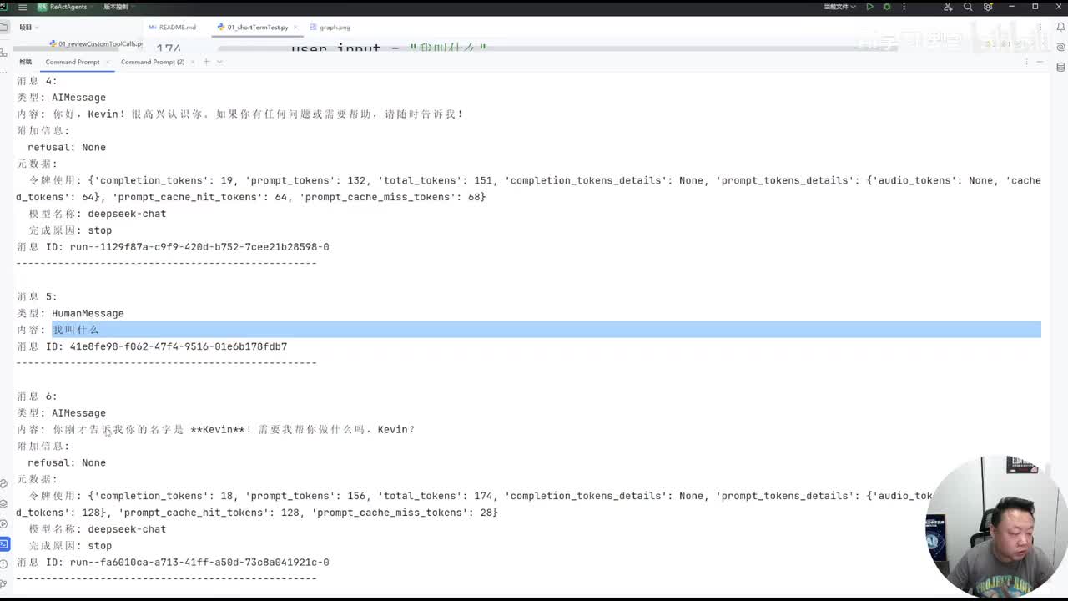Select 01_reviewCustomToolCalls.py in project tree

(x=96, y=43)
